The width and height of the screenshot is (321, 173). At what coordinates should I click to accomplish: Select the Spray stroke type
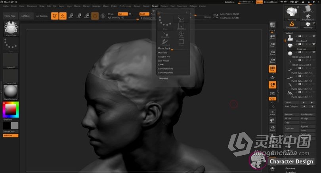(x=181, y=35)
